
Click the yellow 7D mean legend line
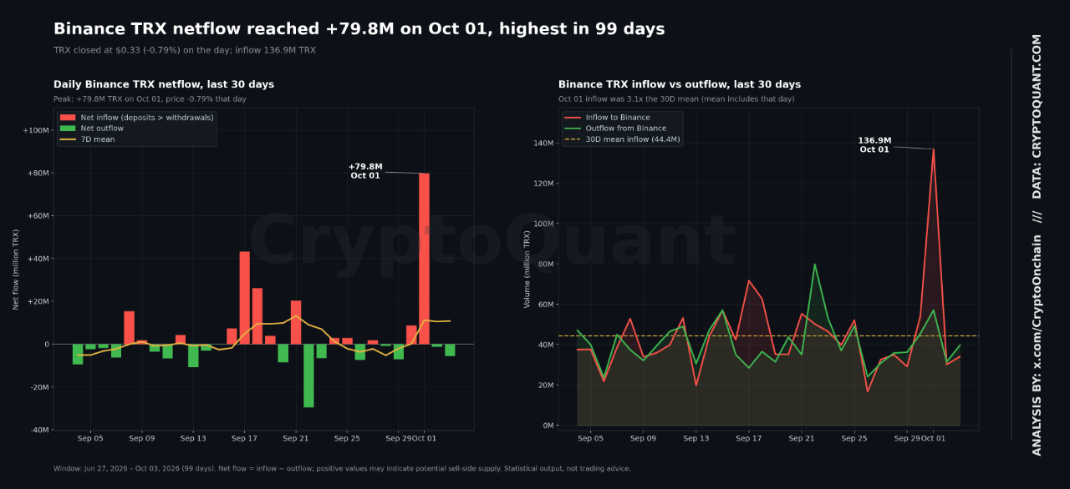click(x=69, y=139)
